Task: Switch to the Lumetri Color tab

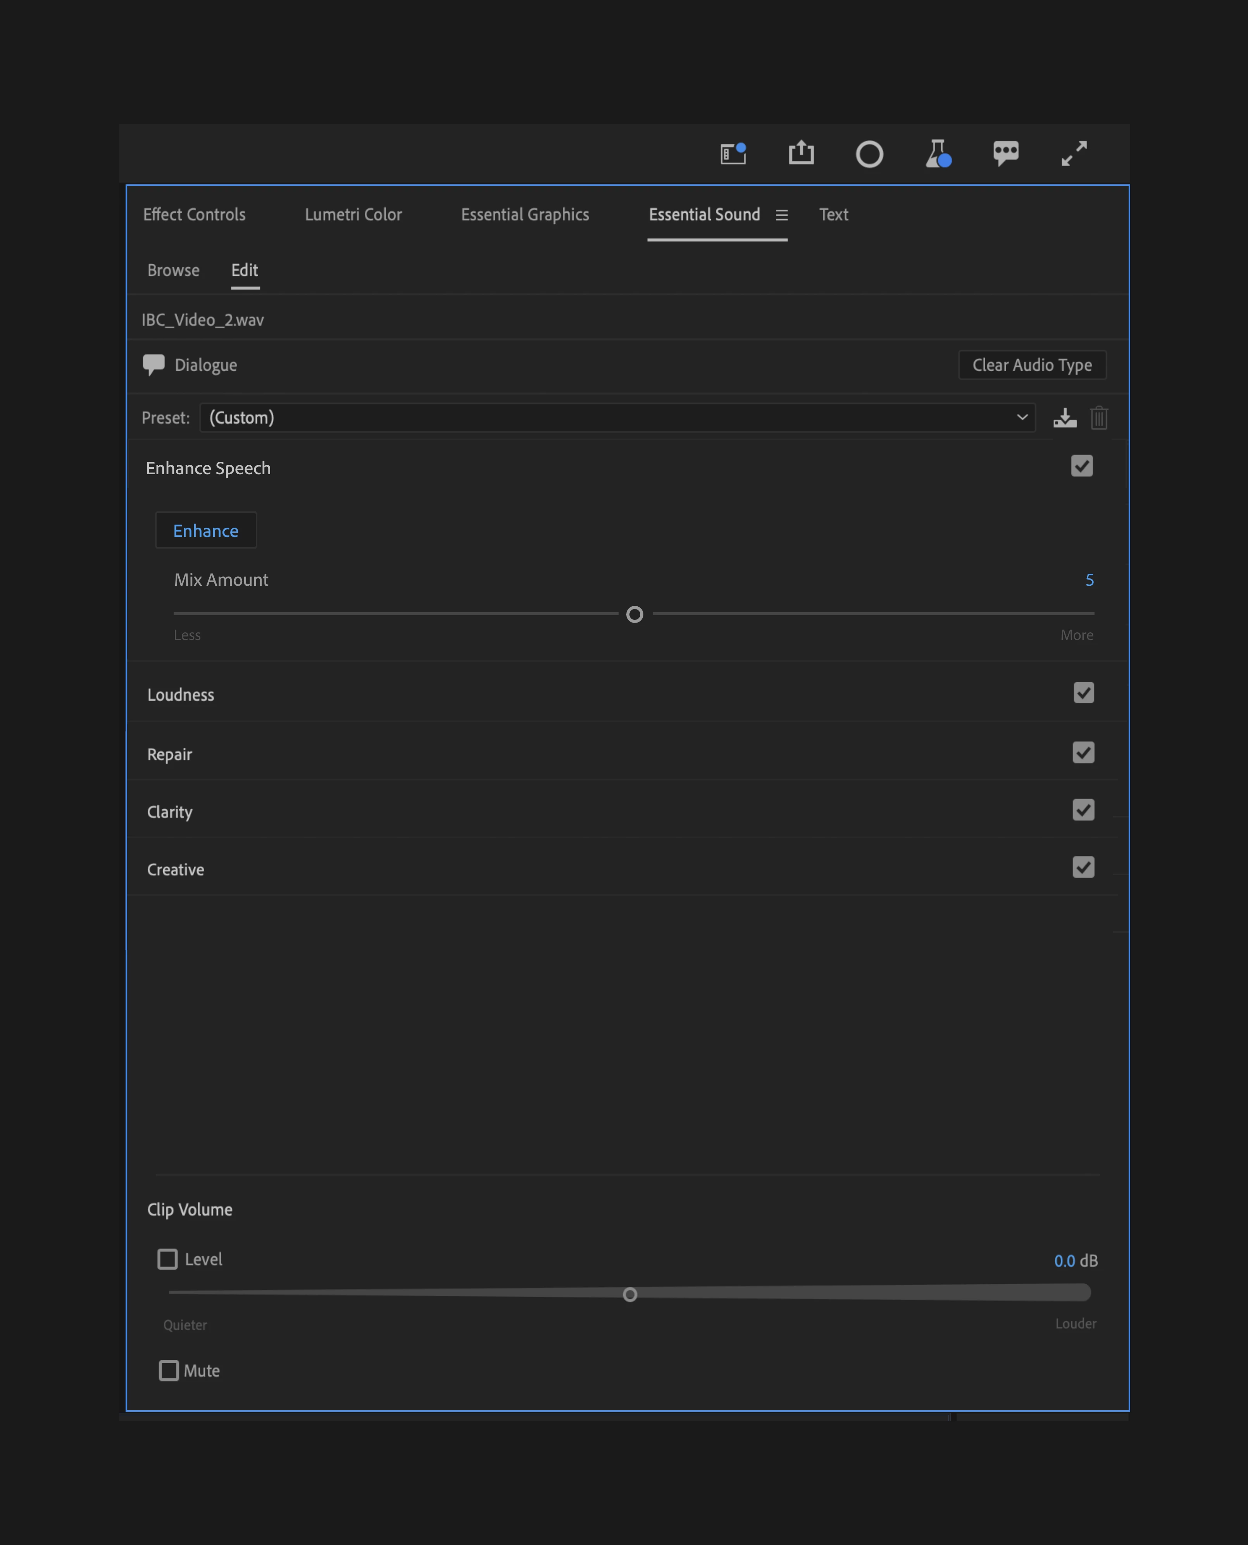Action: 353,215
